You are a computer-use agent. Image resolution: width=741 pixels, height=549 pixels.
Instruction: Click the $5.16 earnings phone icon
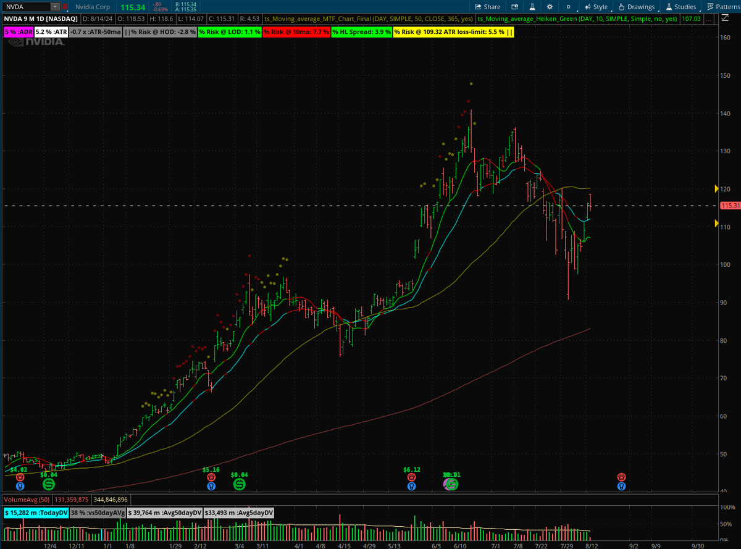click(211, 477)
